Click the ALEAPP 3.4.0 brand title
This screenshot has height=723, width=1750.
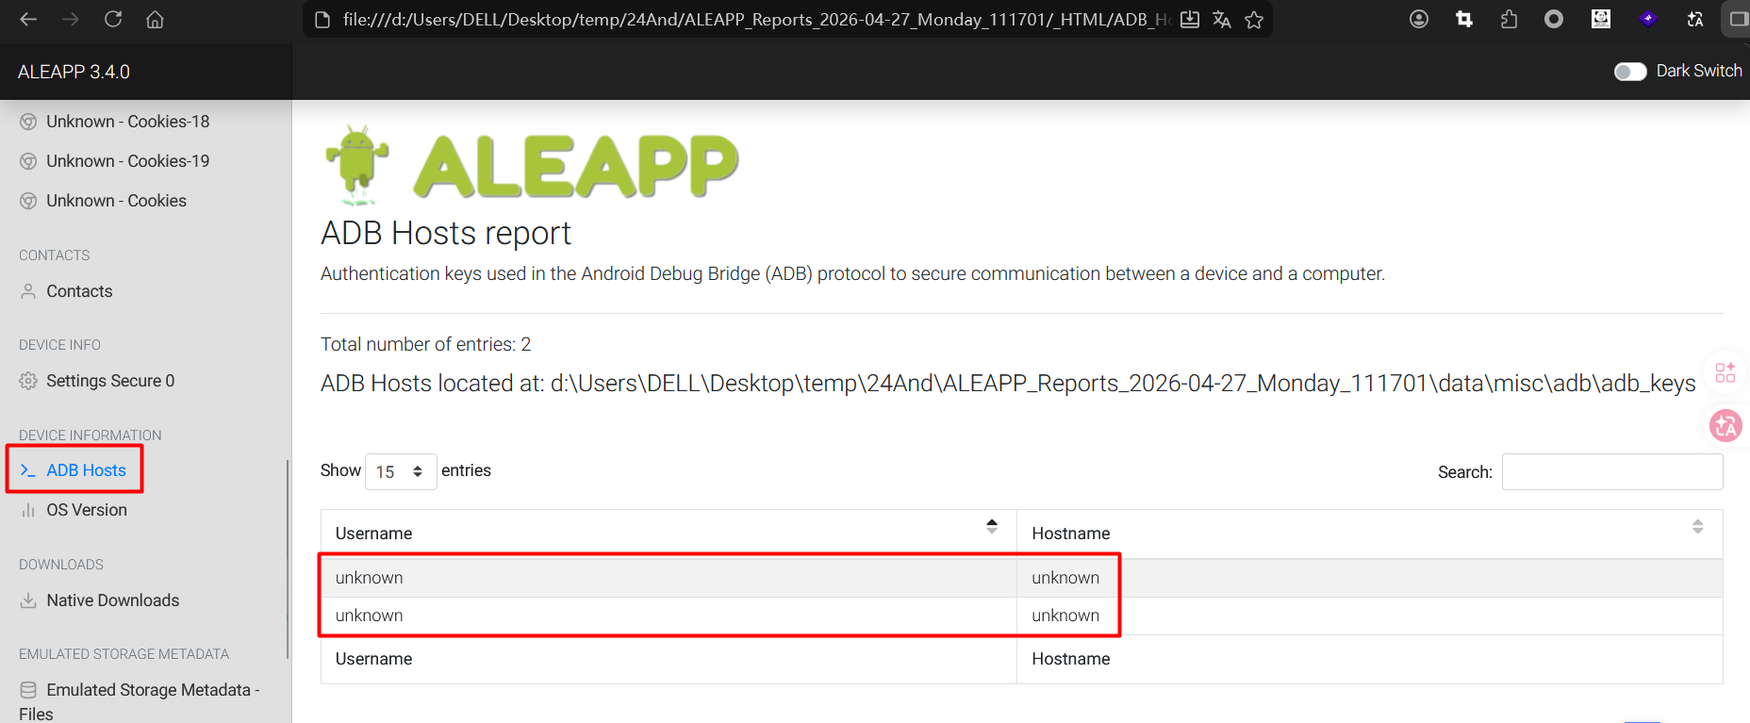74,72
